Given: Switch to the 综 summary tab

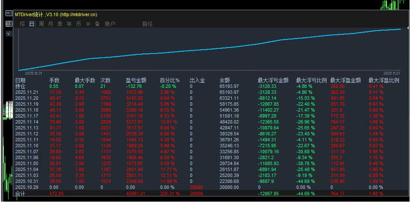Looking at the screenshot, I should coord(23,24).
